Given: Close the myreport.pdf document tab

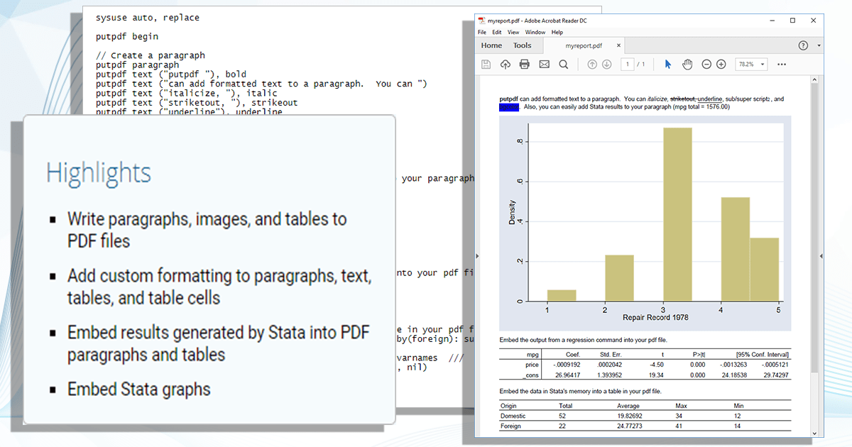Looking at the screenshot, I should [618, 45].
